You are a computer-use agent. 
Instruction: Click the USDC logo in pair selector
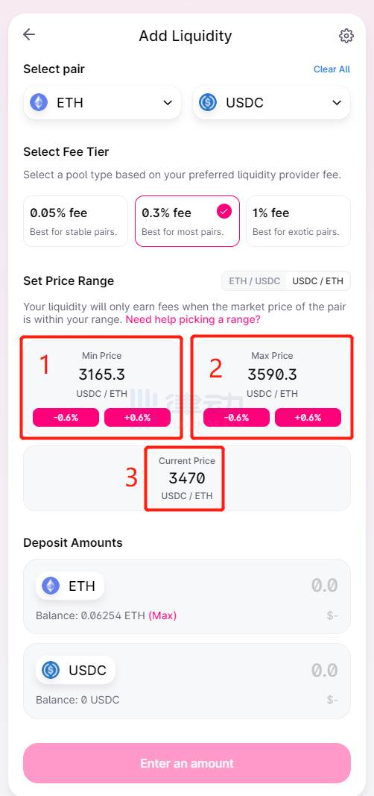pyautogui.click(x=208, y=102)
